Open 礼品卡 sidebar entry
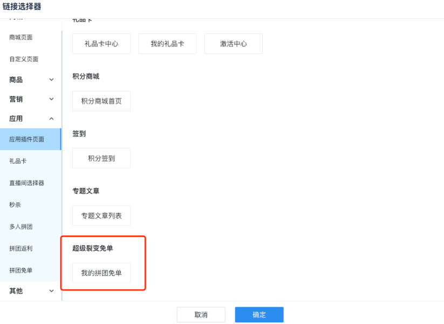This screenshot has height=324, width=444. (18, 161)
